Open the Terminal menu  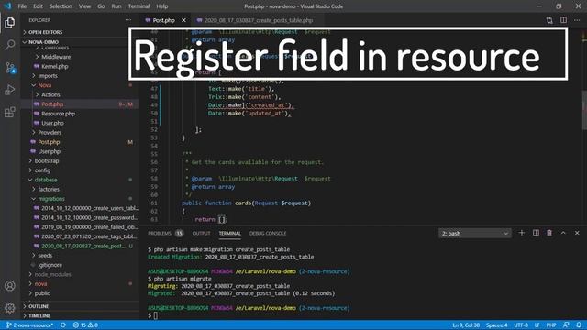(x=138, y=6)
